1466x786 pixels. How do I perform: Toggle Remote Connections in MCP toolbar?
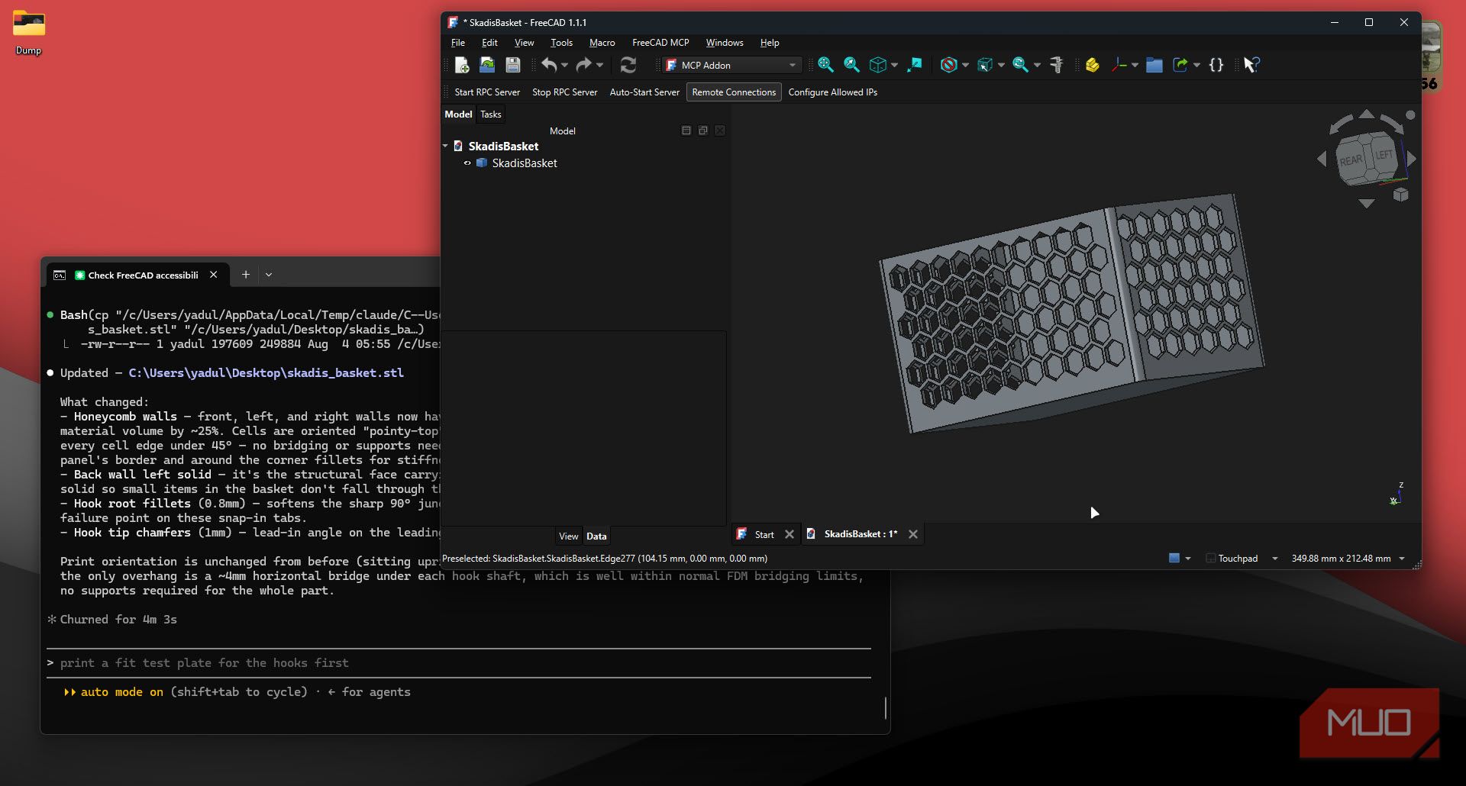tap(734, 92)
